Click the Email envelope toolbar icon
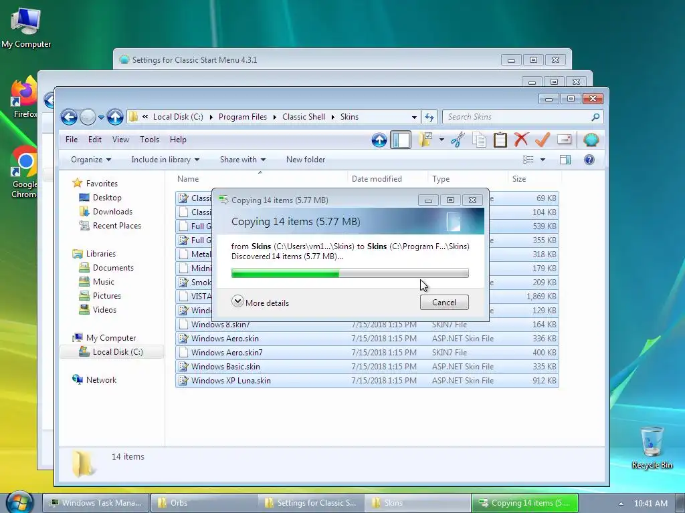 click(x=564, y=140)
